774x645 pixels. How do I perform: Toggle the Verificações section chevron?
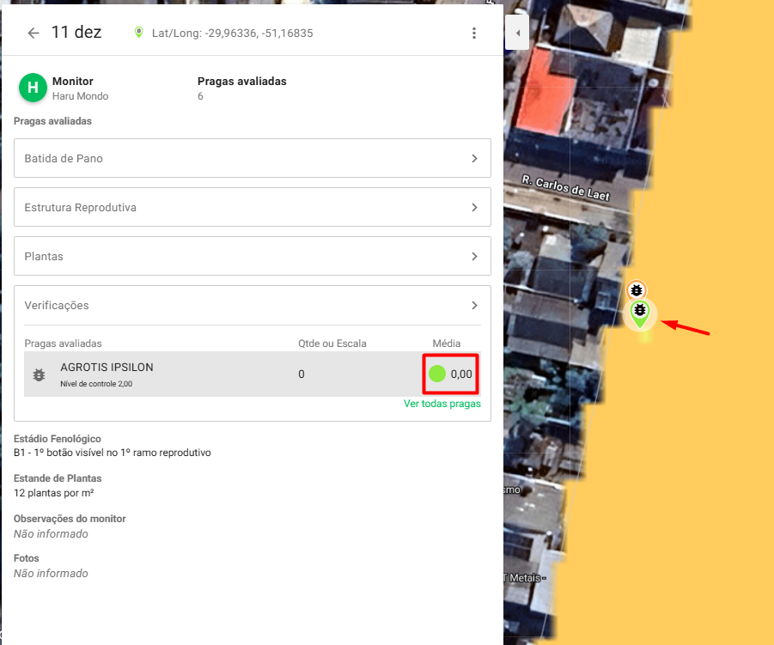click(x=473, y=306)
